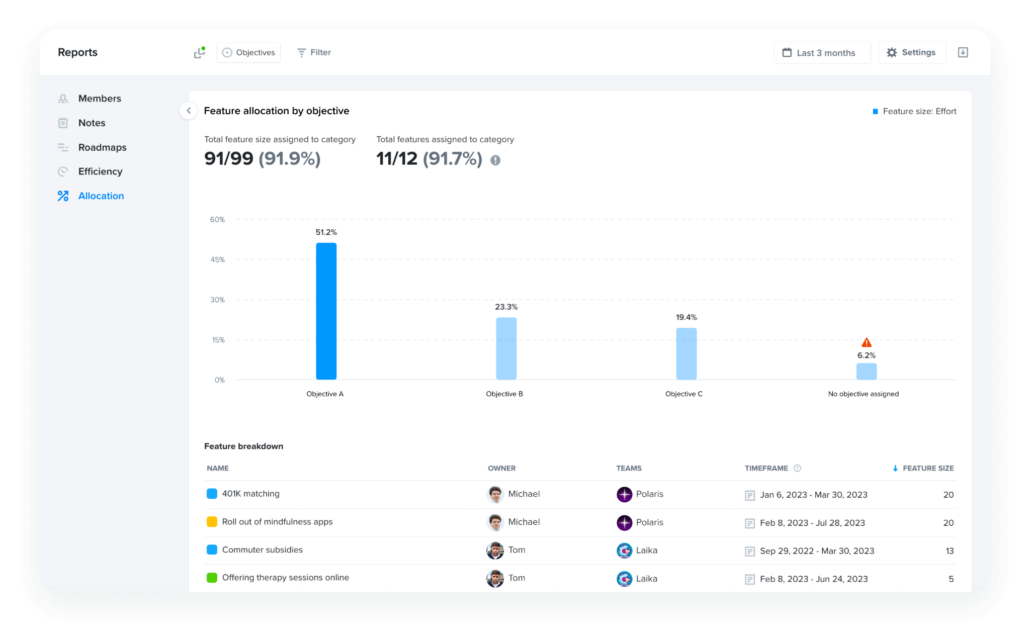
Task: Click the green color swatch beside Offering therapy sessions online
Action: coord(212,578)
